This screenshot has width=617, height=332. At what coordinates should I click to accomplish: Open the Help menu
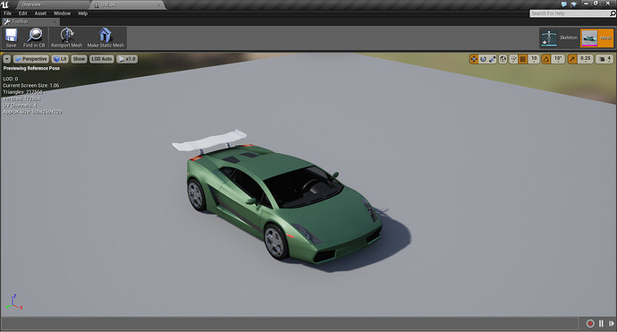(82, 13)
